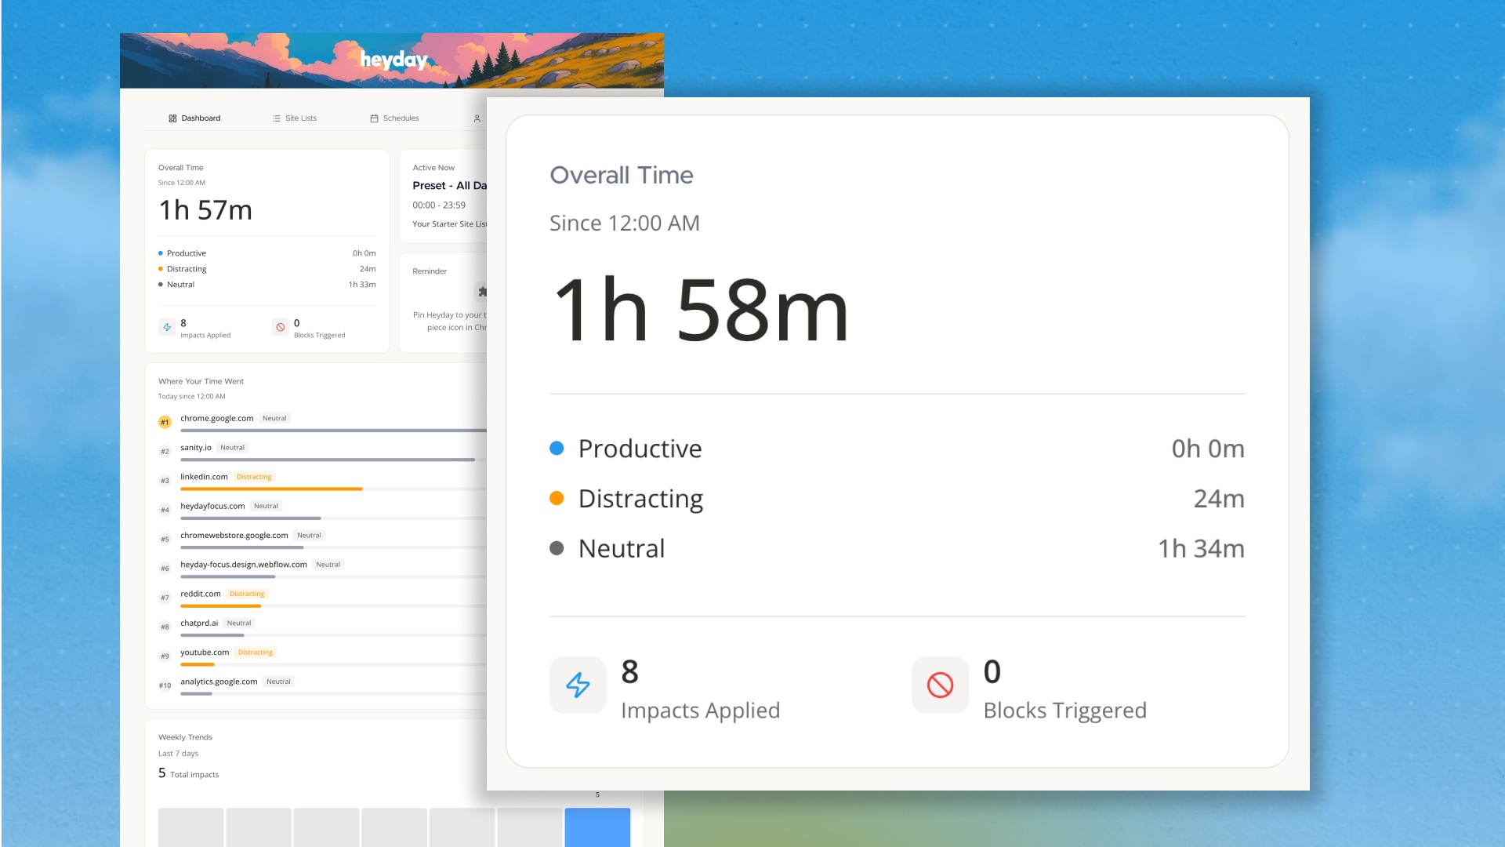1505x847 pixels.
Task: Click the red Blocks Triggered icon in large card
Action: point(940,685)
